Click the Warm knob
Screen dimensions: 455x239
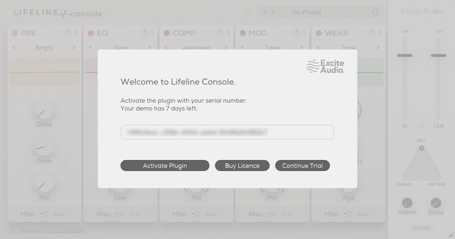tap(407, 203)
